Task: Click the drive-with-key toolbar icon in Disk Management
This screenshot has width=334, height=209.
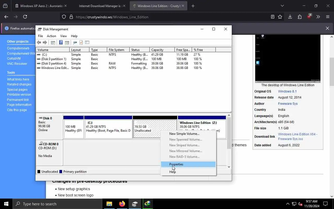Action: (x=75, y=42)
